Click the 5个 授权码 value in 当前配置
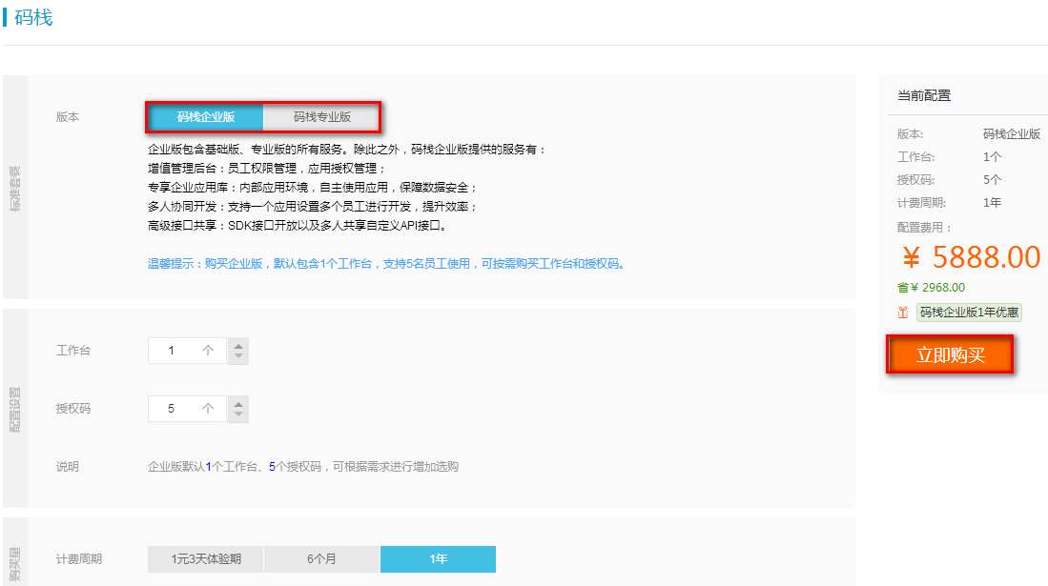The height and width of the screenshot is (586, 1048). [992, 179]
